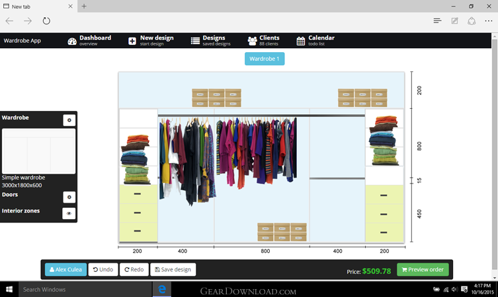
Task: Open the Calendar todo list
Action: point(315,40)
